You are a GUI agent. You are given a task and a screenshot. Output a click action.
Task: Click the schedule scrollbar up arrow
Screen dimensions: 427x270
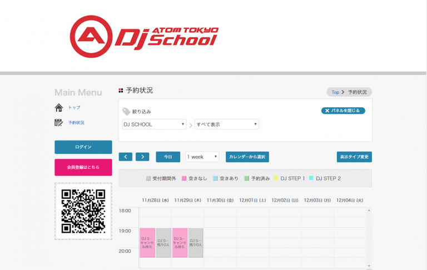pyautogui.click(x=369, y=211)
